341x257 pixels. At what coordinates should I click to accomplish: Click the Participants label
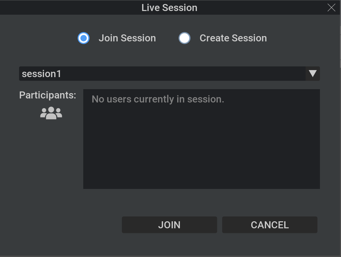(47, 95)
